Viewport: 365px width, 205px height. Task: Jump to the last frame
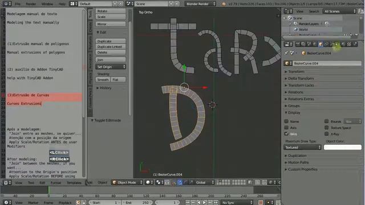point(216,203)
